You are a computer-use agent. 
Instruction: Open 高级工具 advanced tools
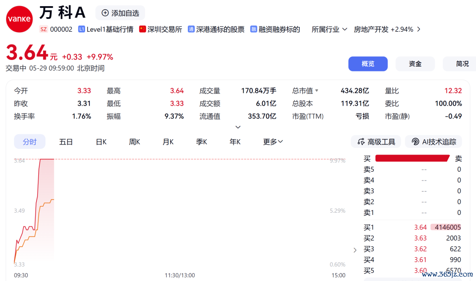[376, 142]
